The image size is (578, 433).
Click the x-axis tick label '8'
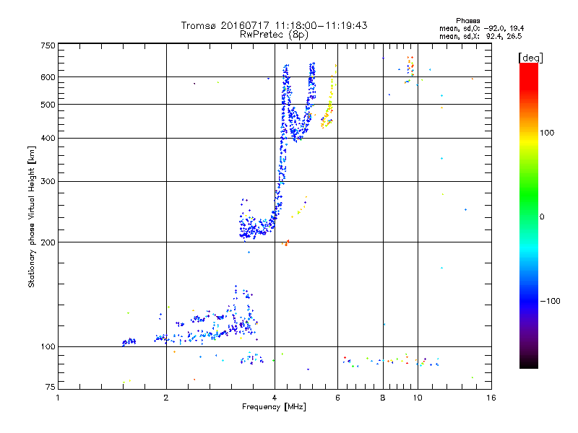pos(383,398)
